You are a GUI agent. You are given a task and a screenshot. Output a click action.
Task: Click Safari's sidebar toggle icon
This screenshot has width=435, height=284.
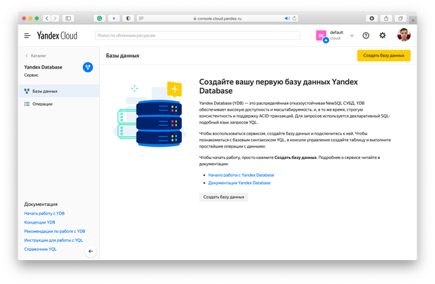[x=70, y=18]
